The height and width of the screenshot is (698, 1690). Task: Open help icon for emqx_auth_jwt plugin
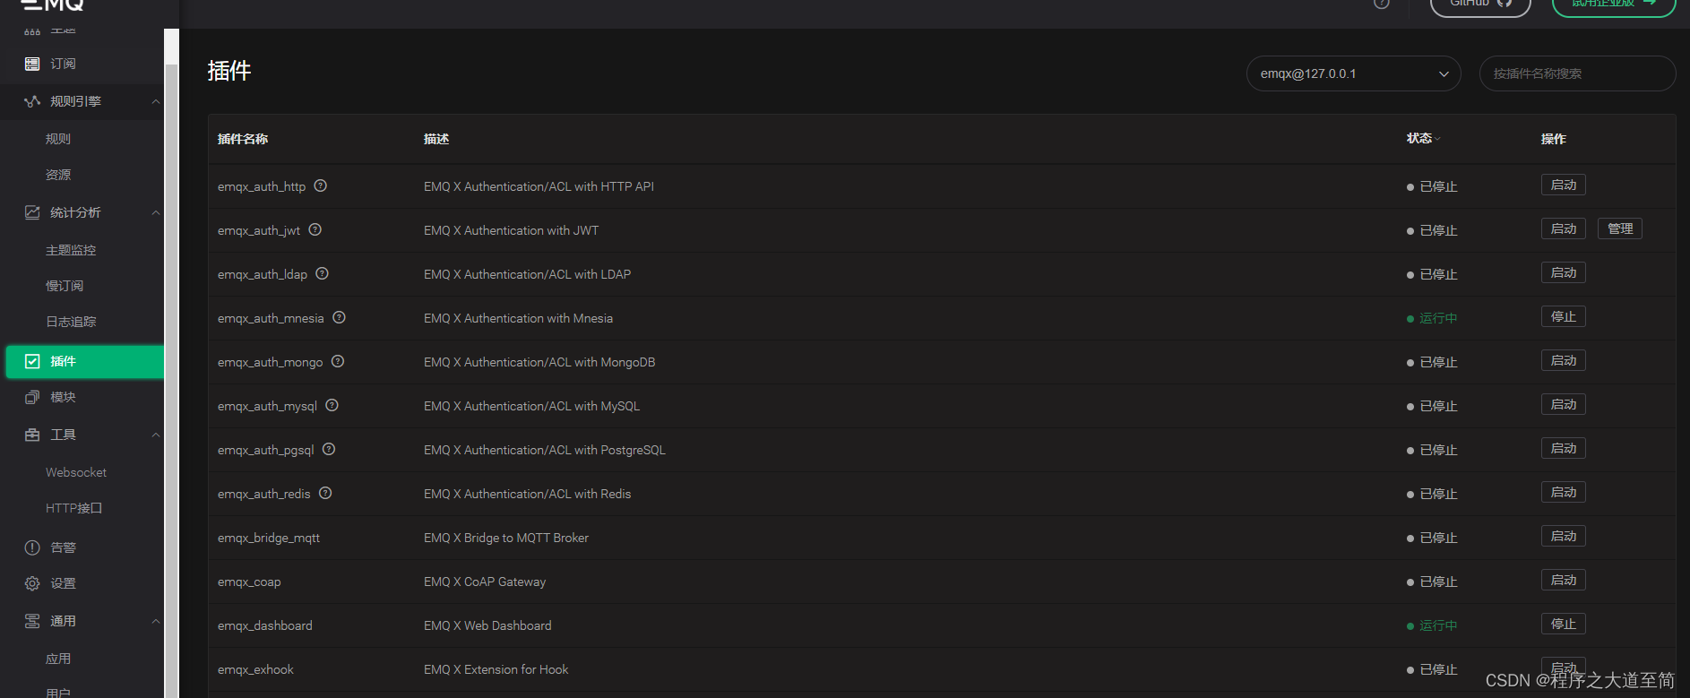tap(315, 229)
